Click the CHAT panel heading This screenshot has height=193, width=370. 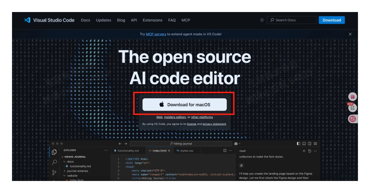pyautogui.click(x=243, y=151)
